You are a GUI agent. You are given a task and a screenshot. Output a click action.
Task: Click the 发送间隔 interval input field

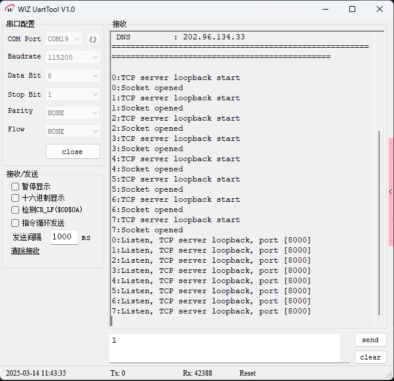tap(64, 237)
